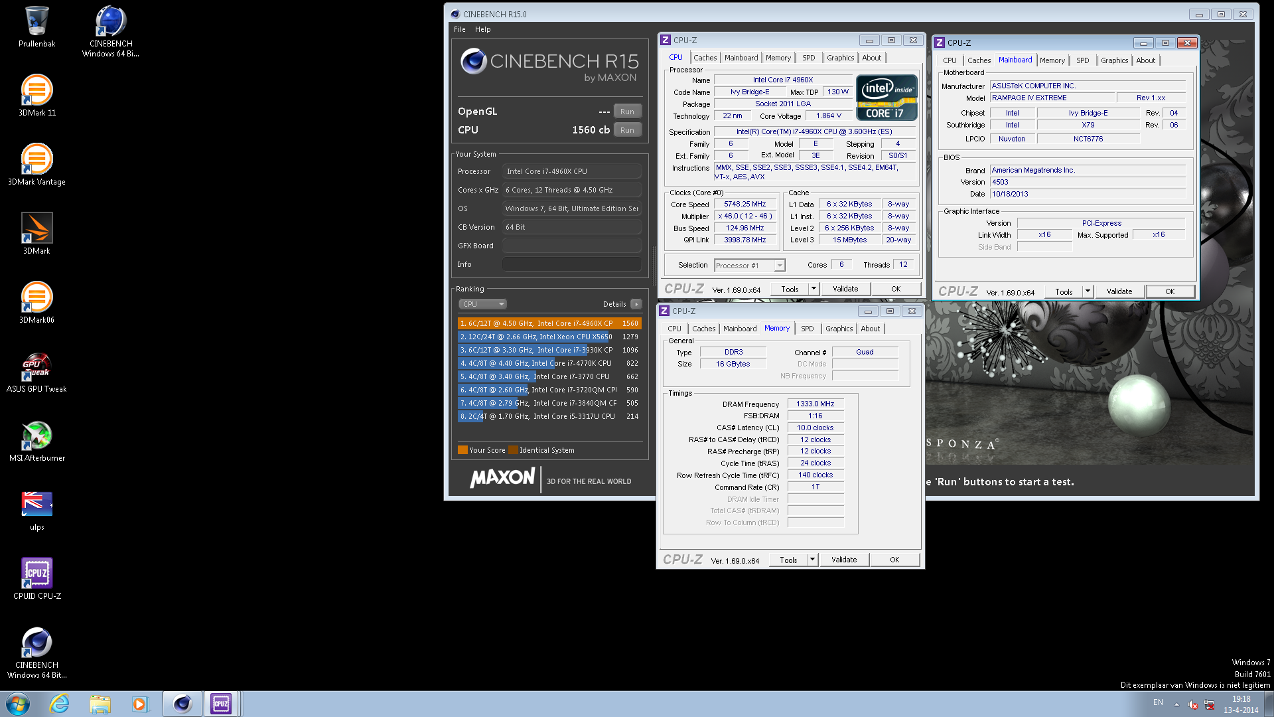The width and height of the screenshot is (1274, 717).
Task: Click Validate in the Mainboard window
Action: pyautogui.click(x=1119, y=292)
